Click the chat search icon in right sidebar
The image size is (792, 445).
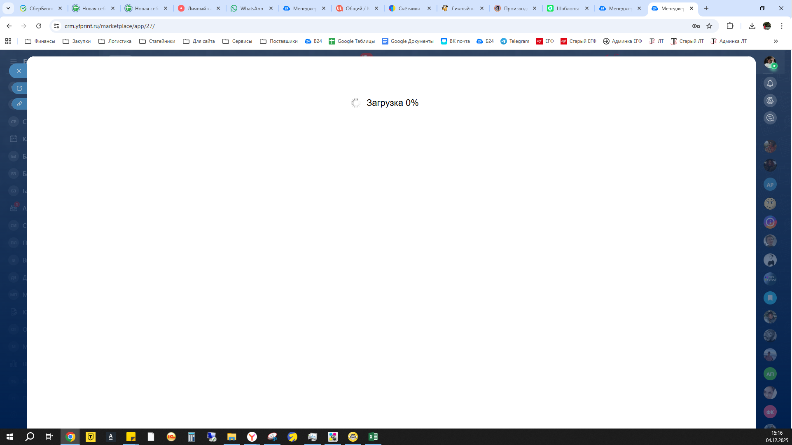tap(770, 118)
